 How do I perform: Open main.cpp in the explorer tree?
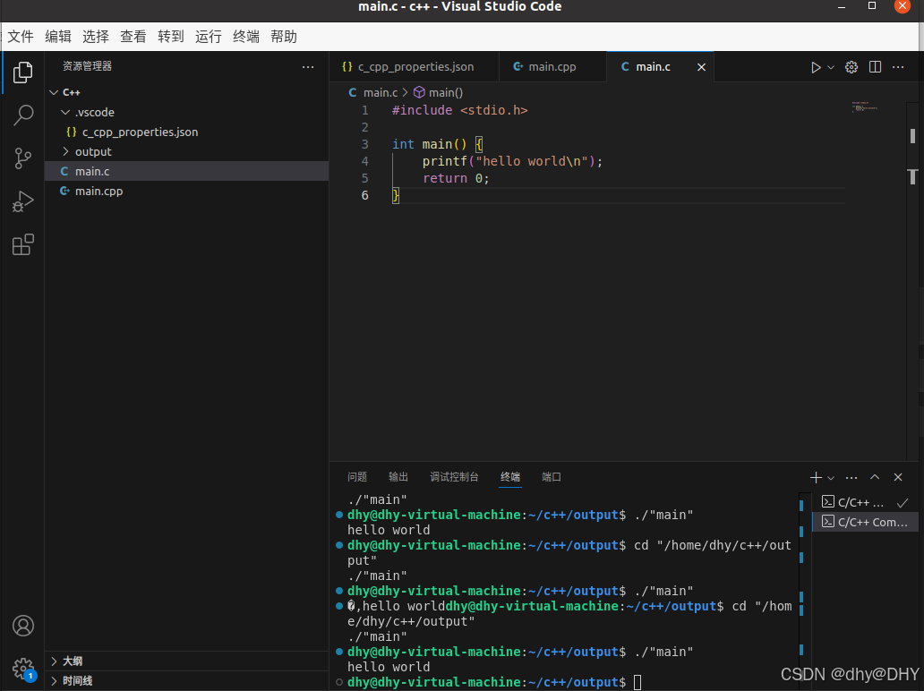[186, 191]
